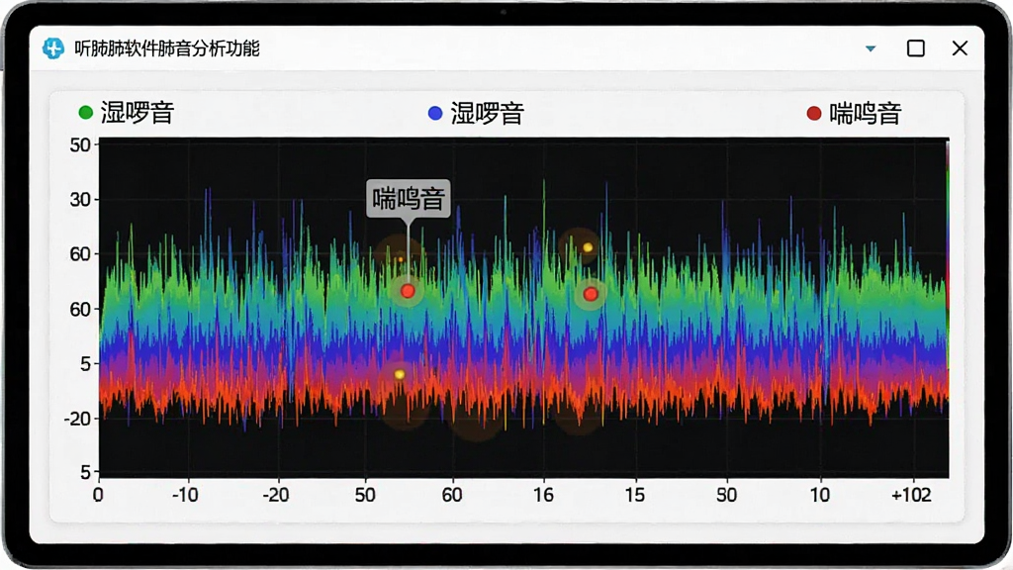
Task: Close the lung sound analysis window
Action: (960, 48)
